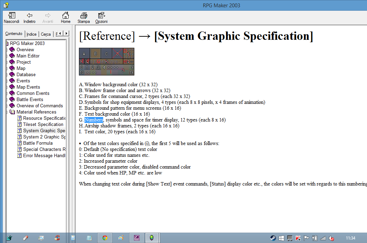Screen dimensions: 367x243
Task: Select the RPG Maker 2003 root node
Action: tap(27, 43)
